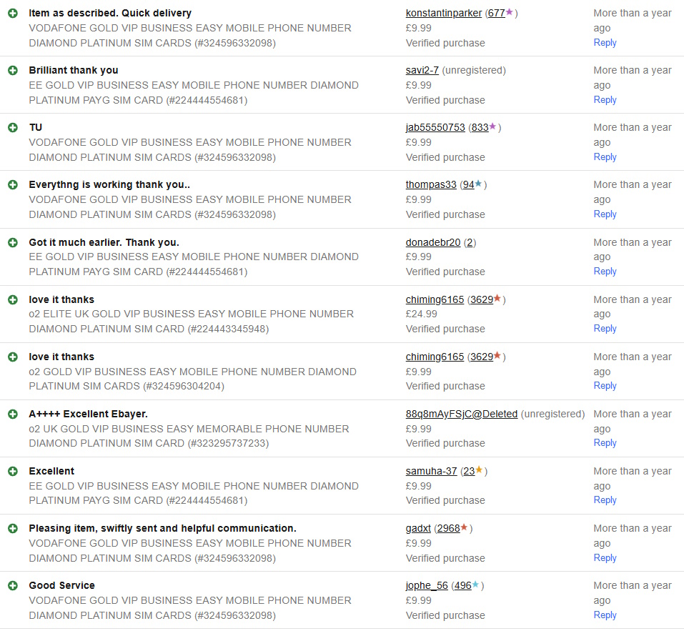
Task: Open the savi2-7 username link
Action: [422, 70]
